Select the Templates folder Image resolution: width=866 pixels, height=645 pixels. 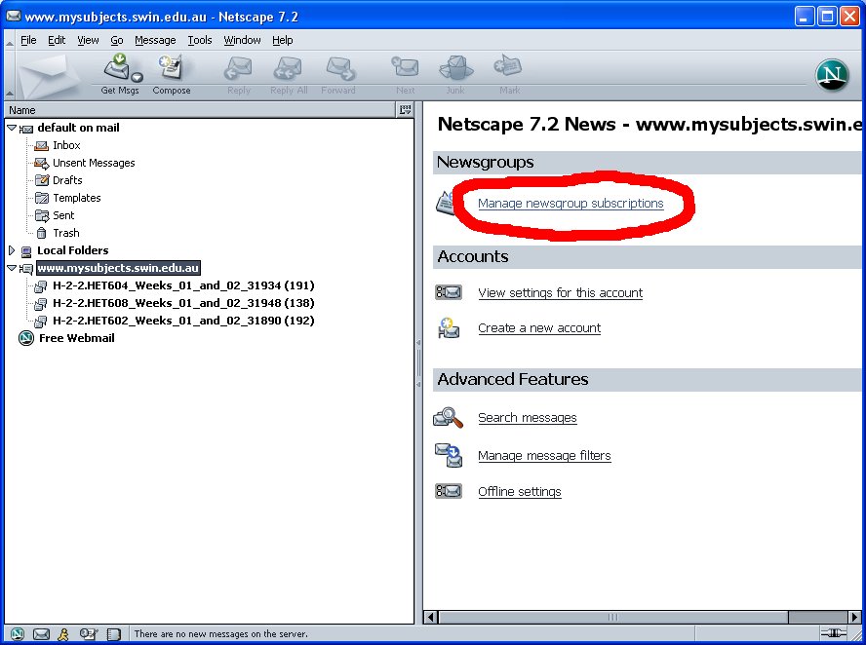[77, 198]
